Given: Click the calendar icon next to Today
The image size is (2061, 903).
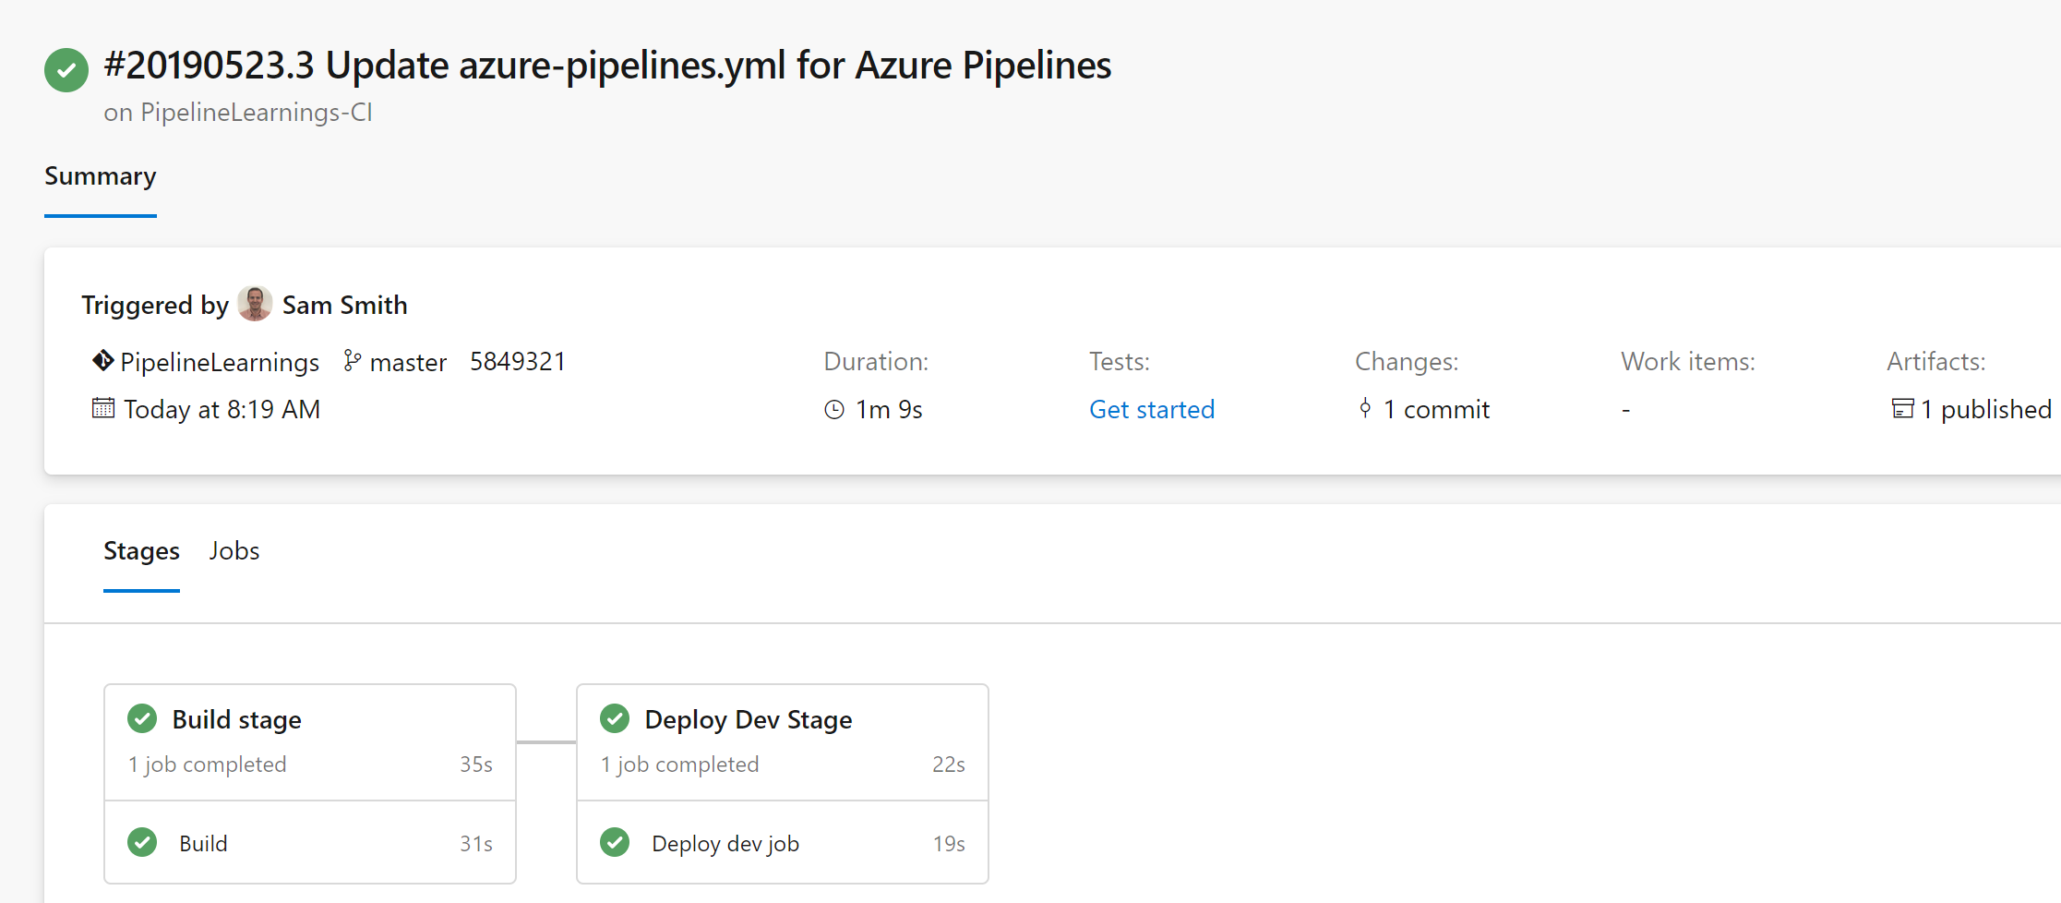Looking at the screenshot, I should [x=103, y=408].
